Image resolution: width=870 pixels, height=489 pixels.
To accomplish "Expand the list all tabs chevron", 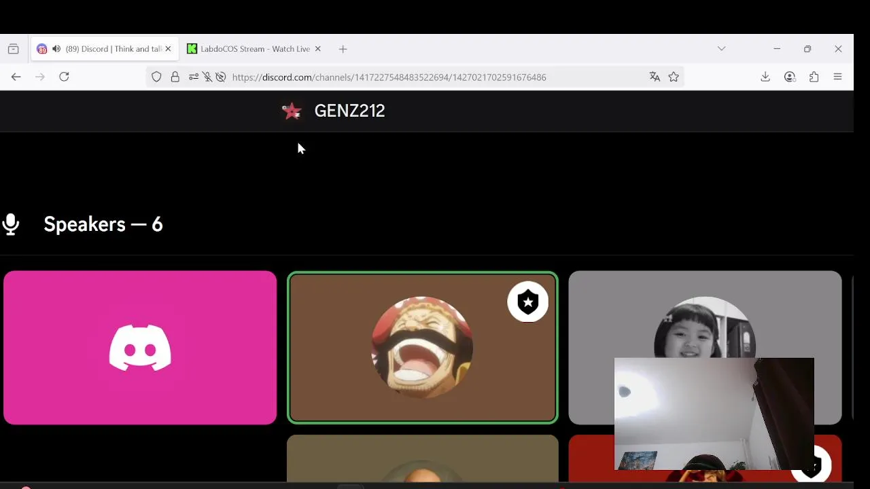I will point(721,49).
